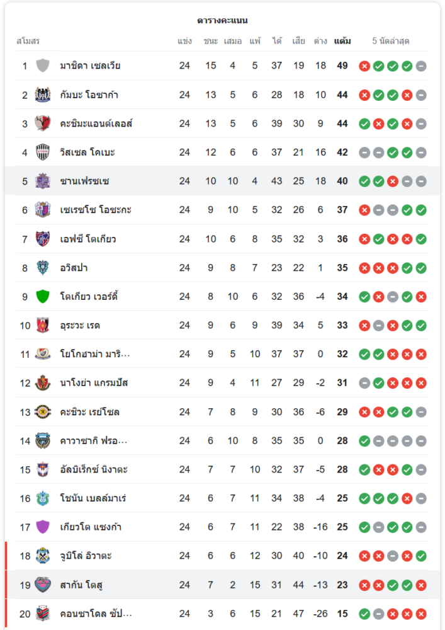The width and height of the screenshot is (445, 630).
Task: Click มาชิดา เซลเวีย's first red loss result icon
Action: 364,66
